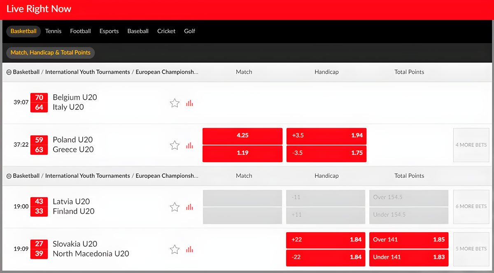Click basketball icon in first league header

click(x=9, y=72)
